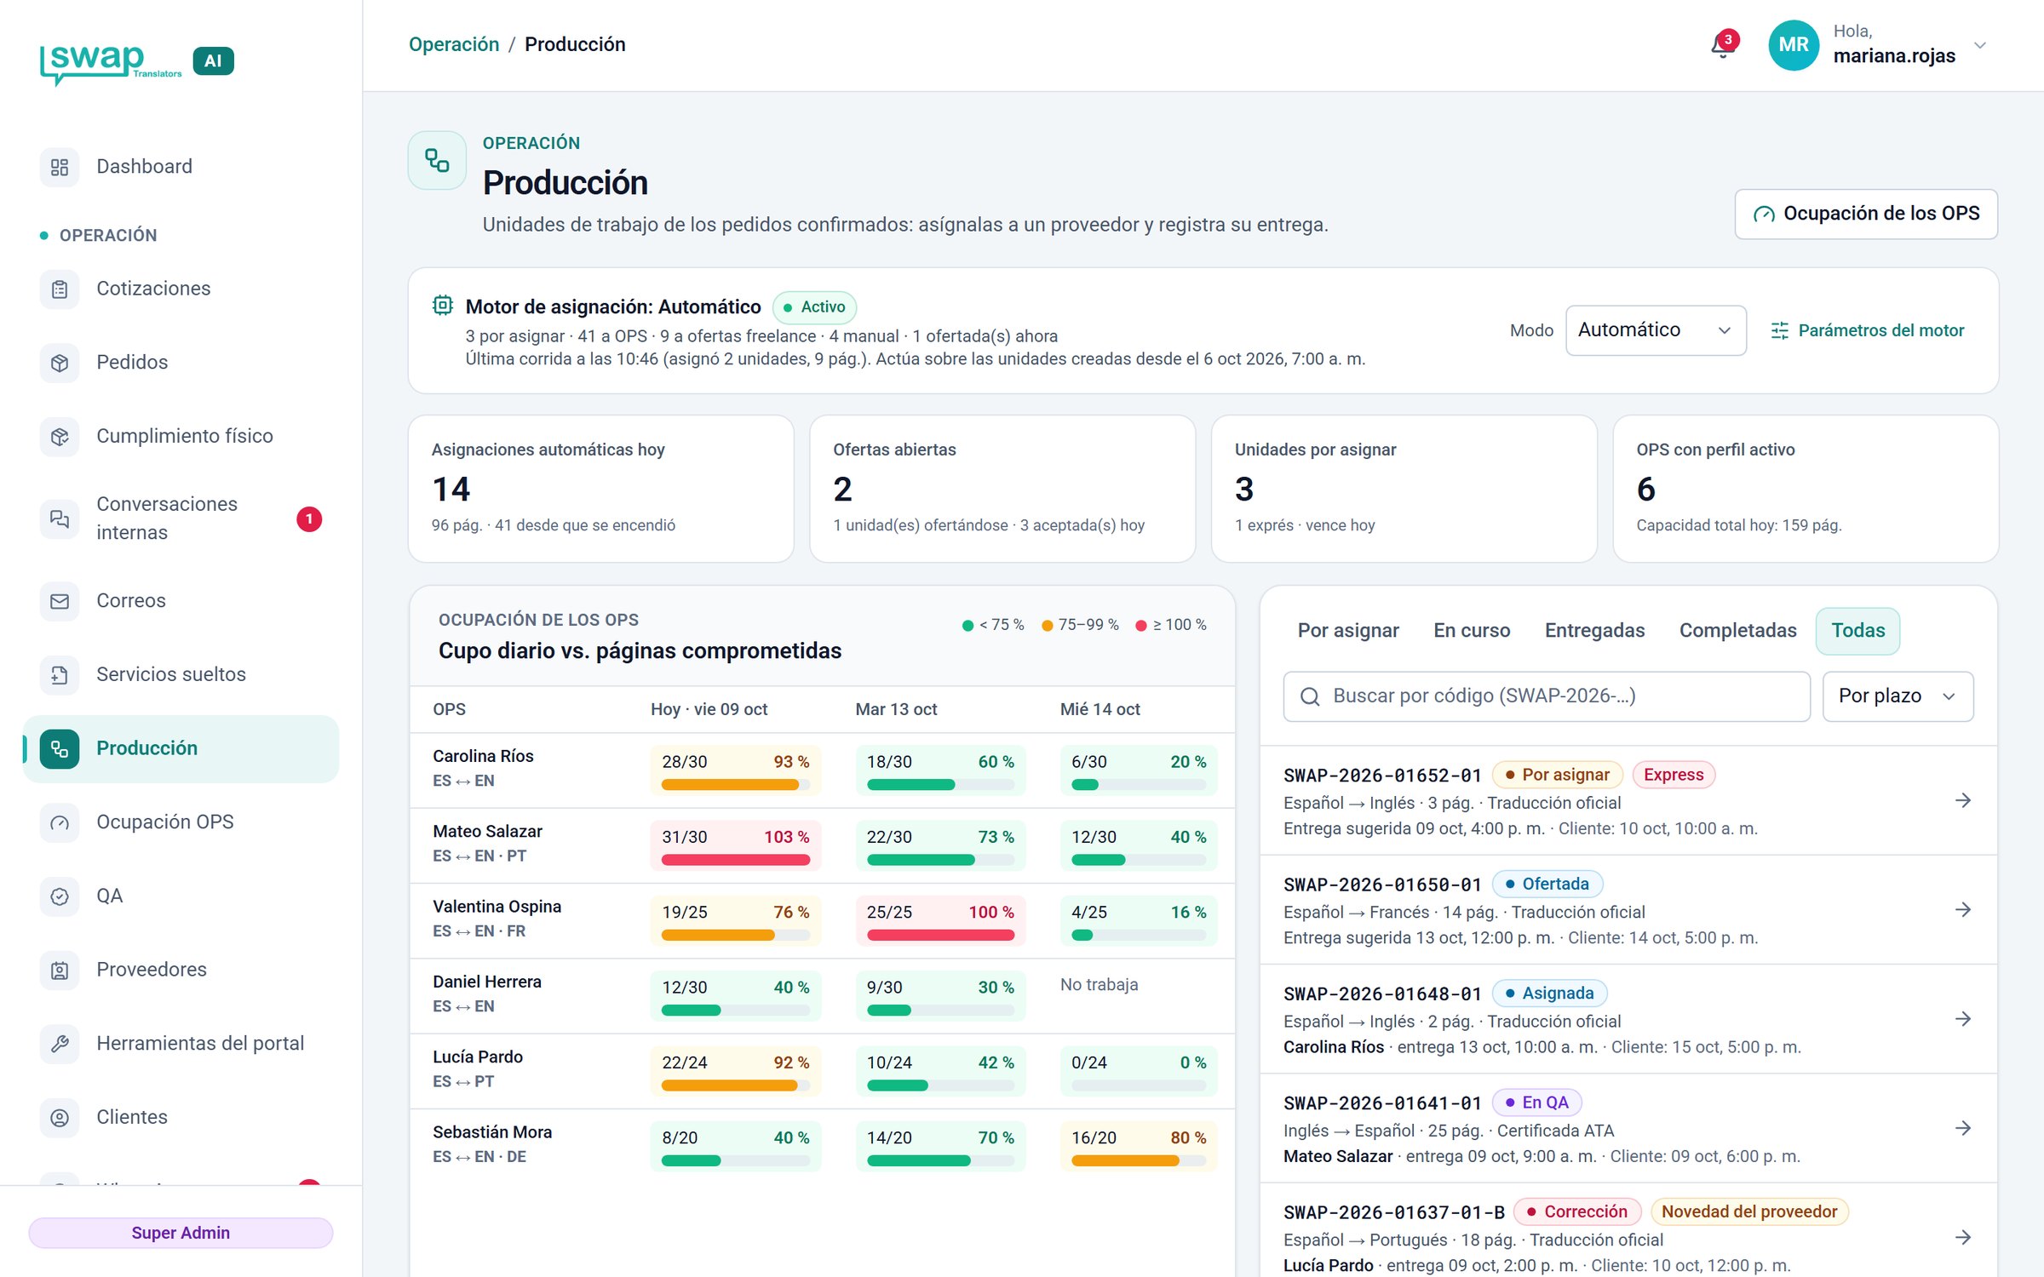Expand the Modo Automático dropdown
The height and width of the screenshot is (1277, 2044).
pos(1656,330)
